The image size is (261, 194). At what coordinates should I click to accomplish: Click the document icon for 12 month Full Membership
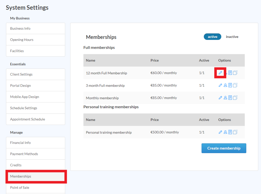coord(230,73)
